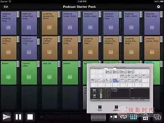Image resolution: width=164 pixels, height=123 pixels.
Task: Toggle the play-then-stop mode icon
Action: [x=113, y=117]
